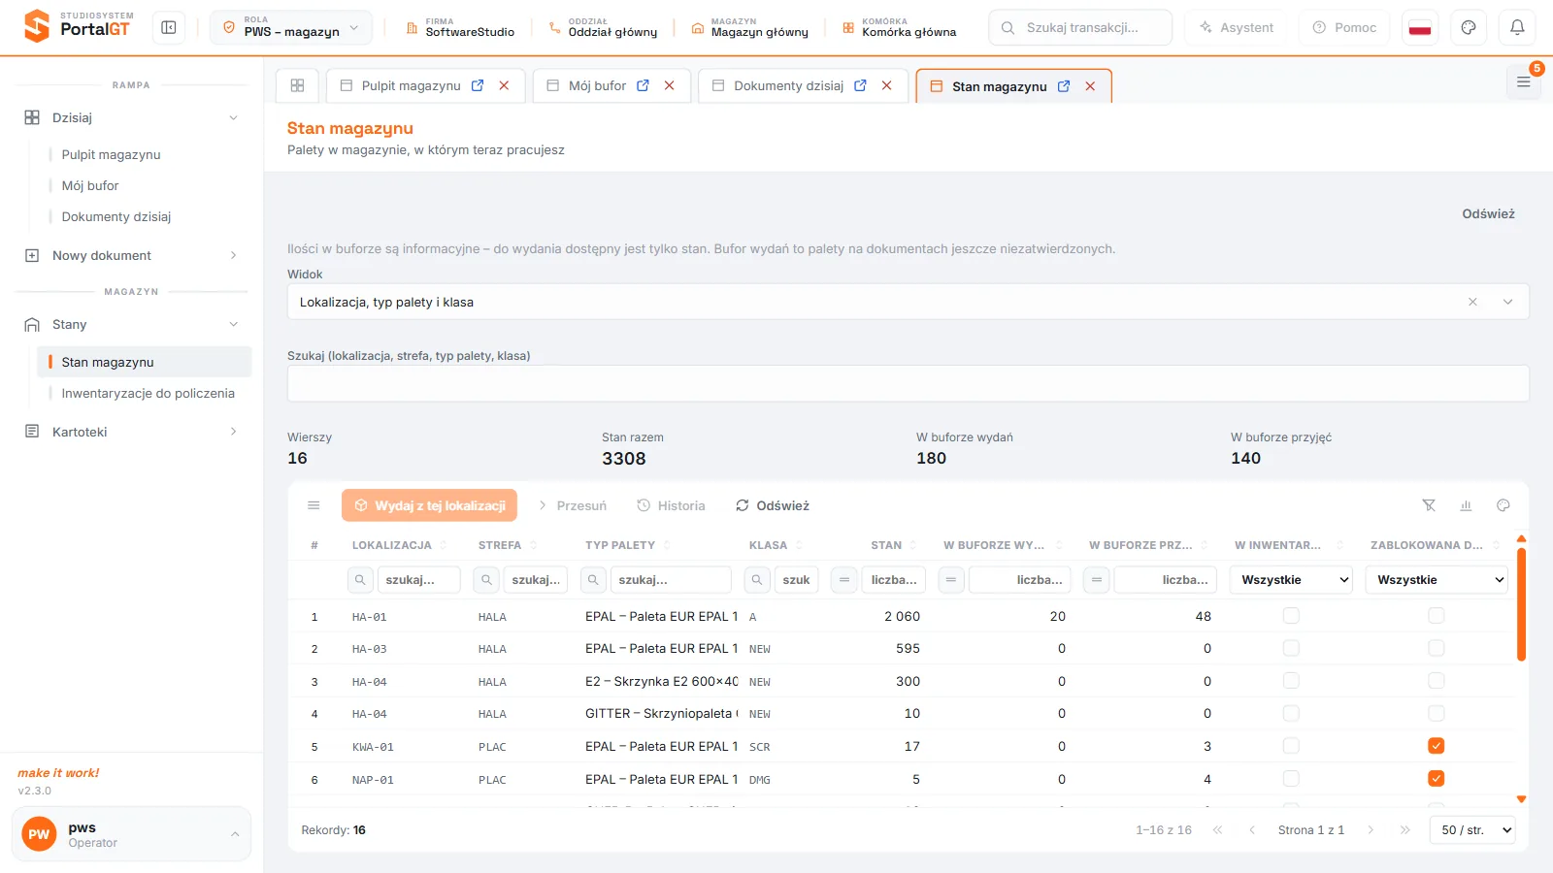Screen dimensions: 1553x873
Task: Toggle Zablokowana checkbox for KWA-01 row
Action: click(x=1437, y=746)
